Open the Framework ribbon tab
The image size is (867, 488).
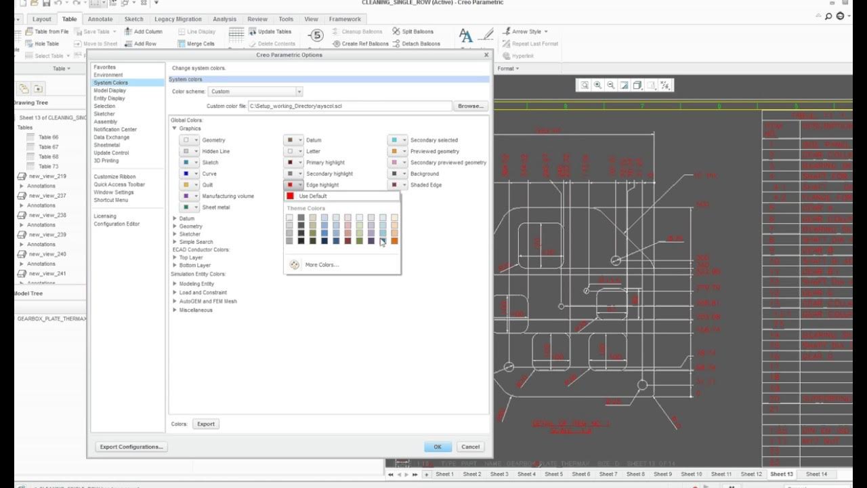click(x=345, y=19)
